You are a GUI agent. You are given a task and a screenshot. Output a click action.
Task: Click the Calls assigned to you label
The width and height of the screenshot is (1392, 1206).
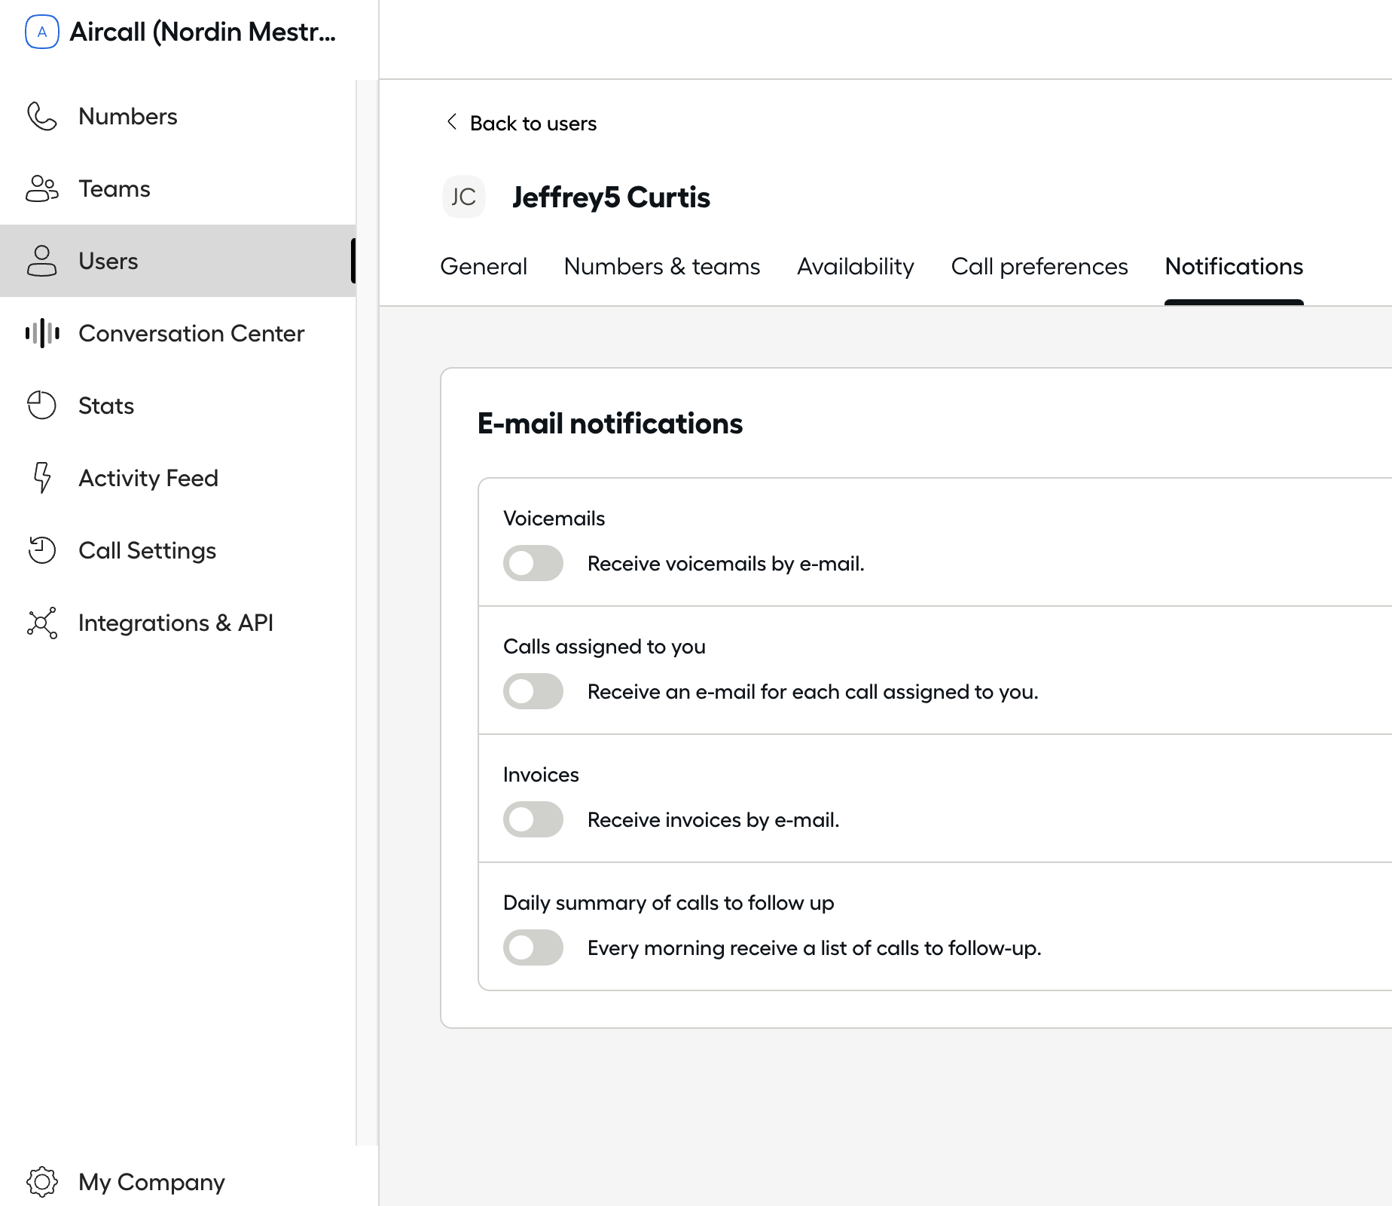click(x=604, y=647)
